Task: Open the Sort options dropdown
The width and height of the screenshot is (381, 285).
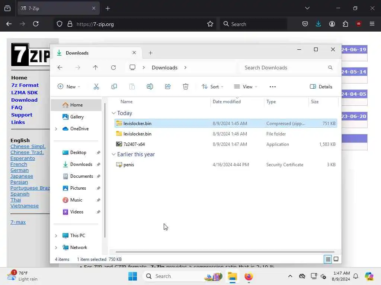Action: [x=212, y=86]
